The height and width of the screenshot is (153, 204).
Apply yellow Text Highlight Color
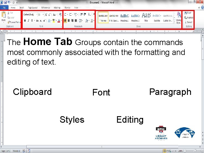[x=54, y=21]
